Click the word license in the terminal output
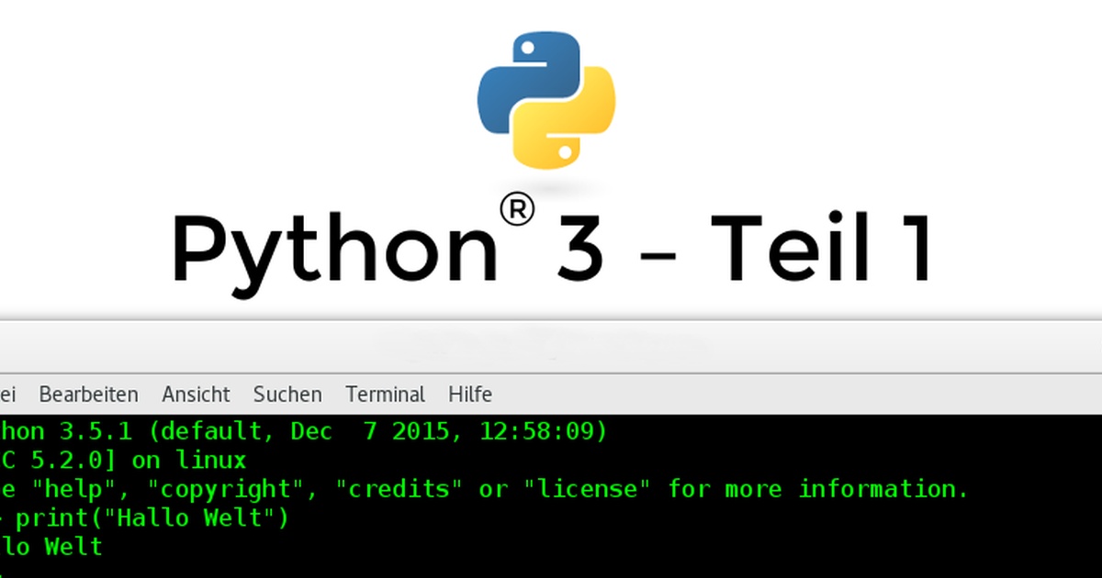 click(590, 489)
